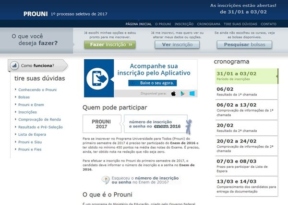Click the PROUNI logo in header
The width and height of the screenshot is (288, 205).
pyautogui.click(x=36, y=13)
